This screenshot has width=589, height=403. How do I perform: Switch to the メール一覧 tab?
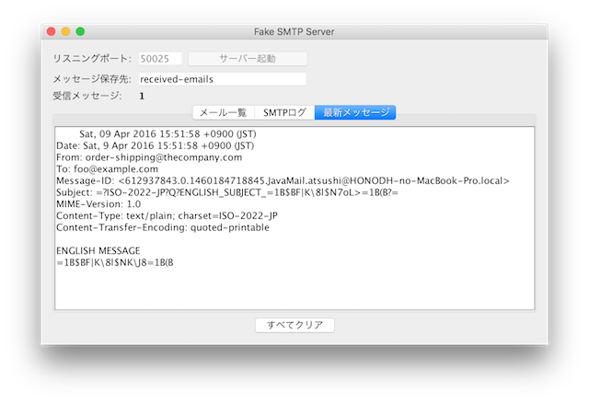(x=223, y=112)
